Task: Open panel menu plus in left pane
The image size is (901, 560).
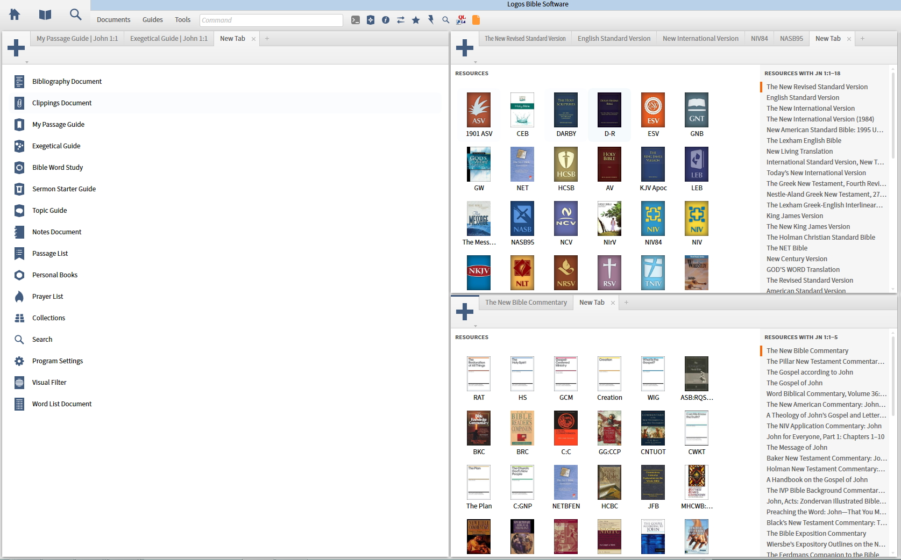Action: point(16,48)
